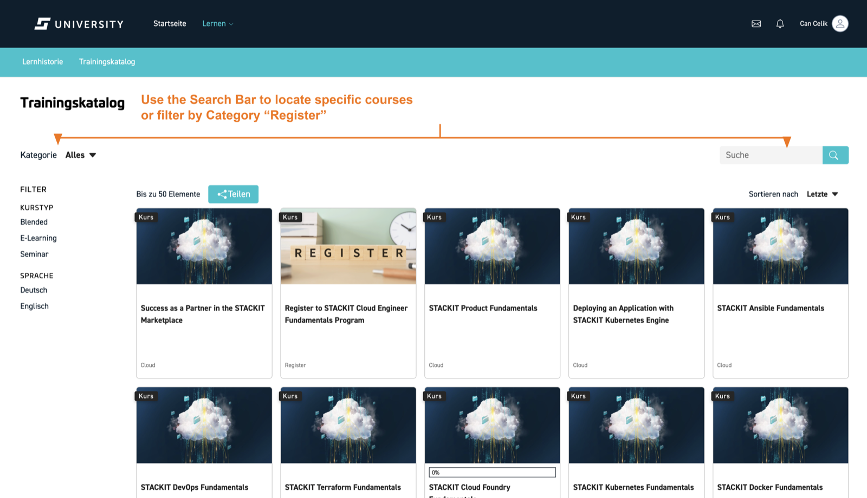Go to Startseite
This screenshot has height=498, width=867.
click(x=170, y=24)
